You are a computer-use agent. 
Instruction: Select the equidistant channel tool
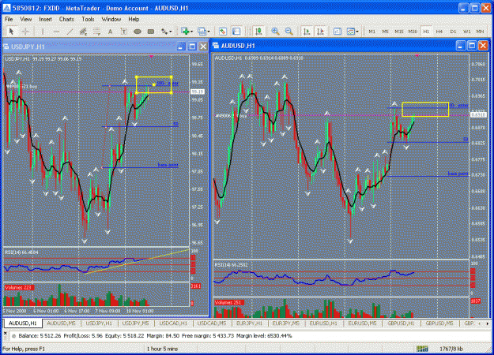tap(83, 31)
